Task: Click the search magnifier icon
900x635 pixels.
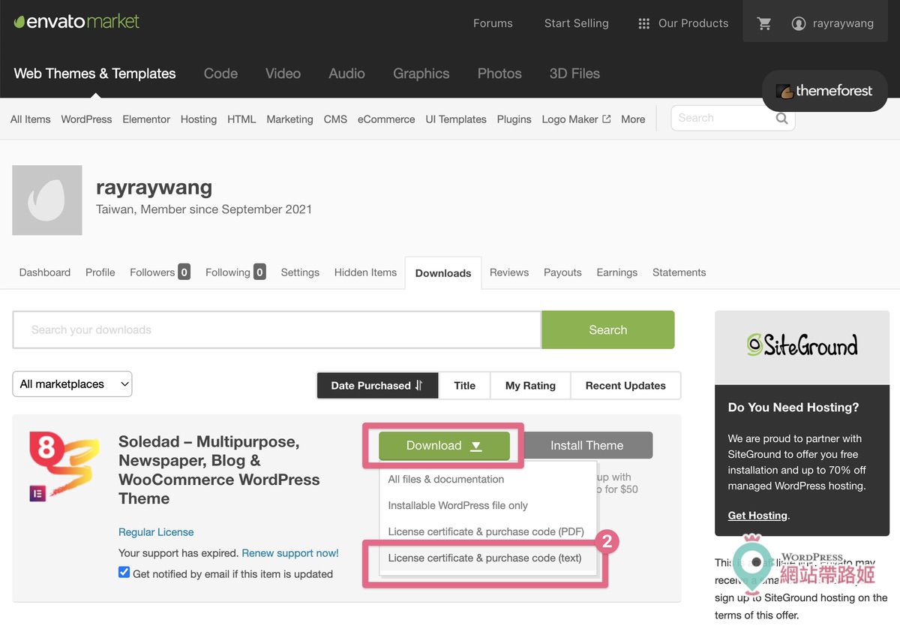Action: point(781,119)
